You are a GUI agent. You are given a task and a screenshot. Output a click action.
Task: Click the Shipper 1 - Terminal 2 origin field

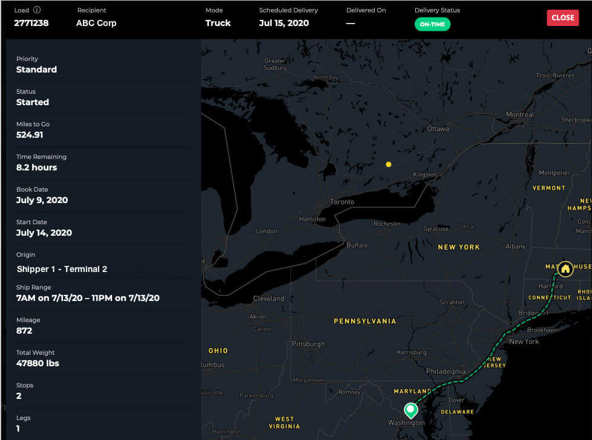tap(62, 269)
